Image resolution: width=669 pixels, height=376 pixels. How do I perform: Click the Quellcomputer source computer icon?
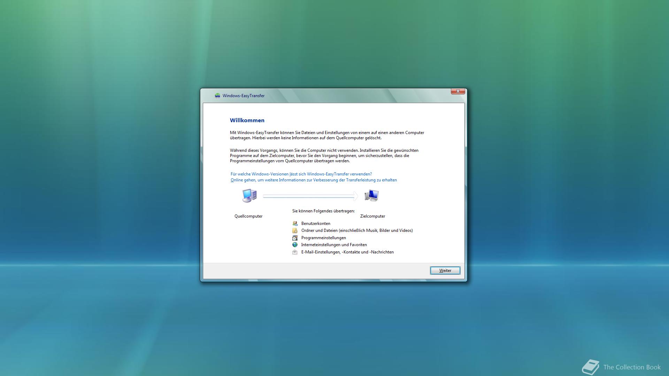pos(249,196)
